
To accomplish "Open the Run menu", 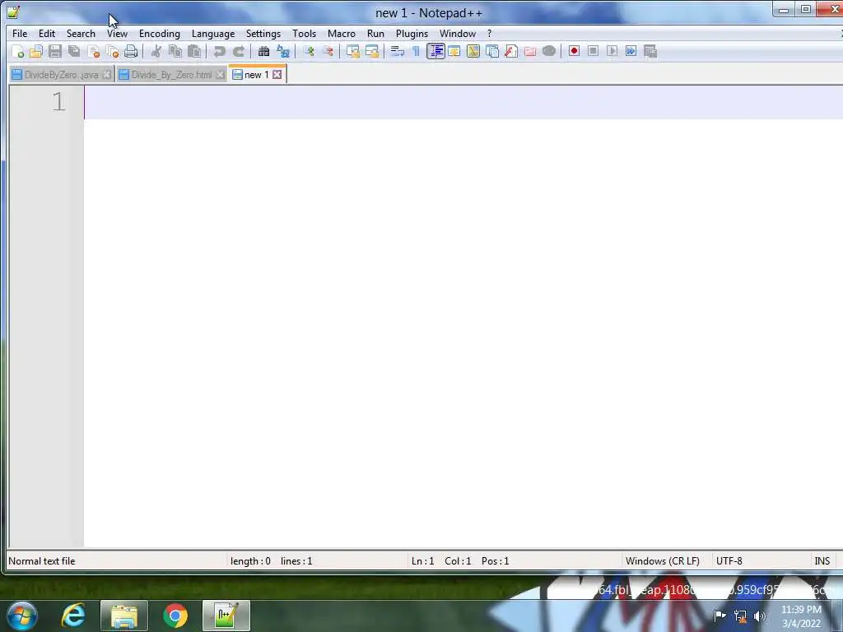I will click(375, 33).
